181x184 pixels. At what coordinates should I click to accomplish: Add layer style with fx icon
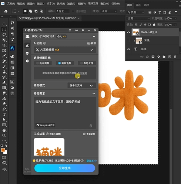pos(147,57)
